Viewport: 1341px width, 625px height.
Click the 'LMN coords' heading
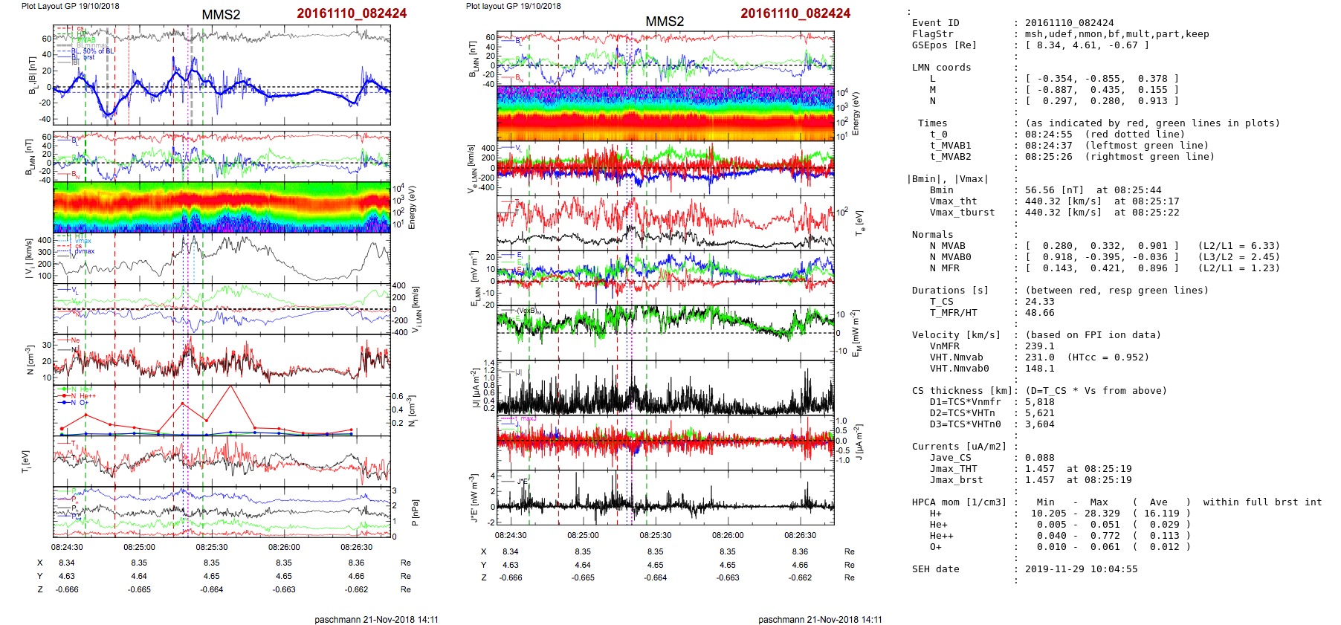point(941,68)
